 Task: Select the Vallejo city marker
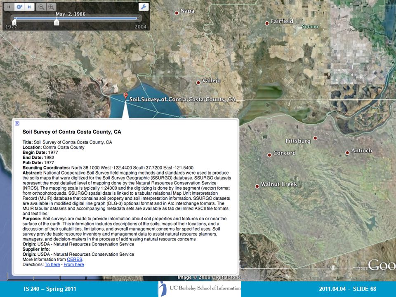pos(198,82)
